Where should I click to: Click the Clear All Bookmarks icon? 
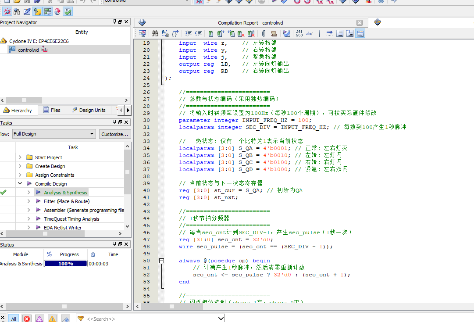pos(251,33)
